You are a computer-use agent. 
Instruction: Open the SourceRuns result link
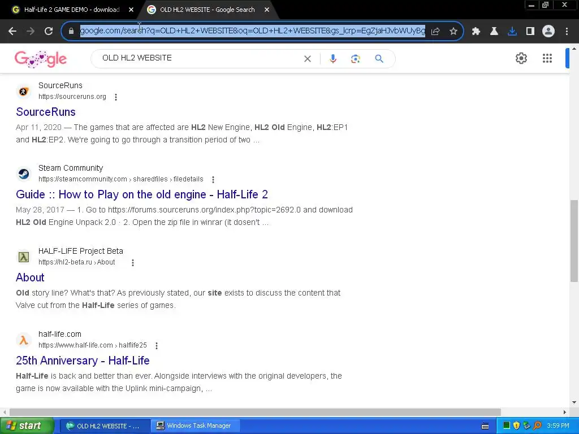tap(46, 112)
